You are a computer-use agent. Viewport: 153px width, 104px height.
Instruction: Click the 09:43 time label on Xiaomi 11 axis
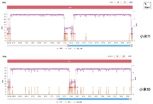coord(9,43)
